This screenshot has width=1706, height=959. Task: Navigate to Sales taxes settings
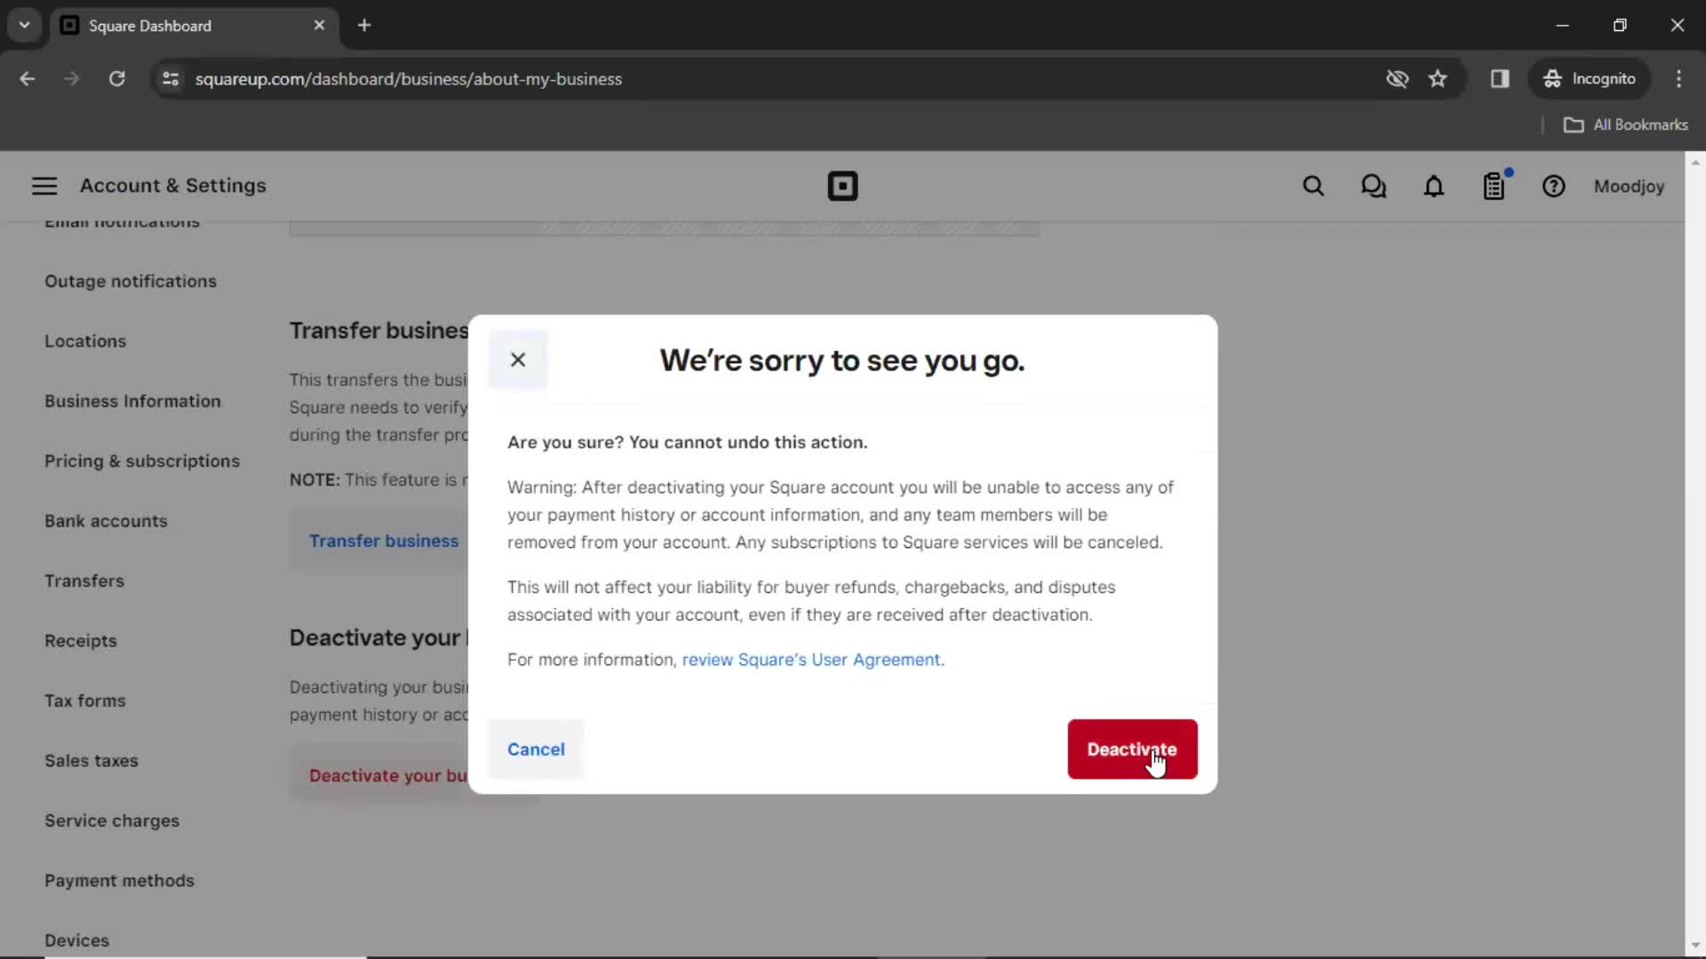coord(92,760)
